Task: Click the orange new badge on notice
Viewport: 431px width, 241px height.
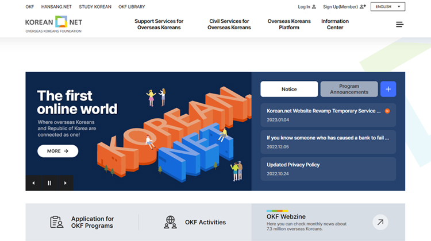Action: click(387, 111)
